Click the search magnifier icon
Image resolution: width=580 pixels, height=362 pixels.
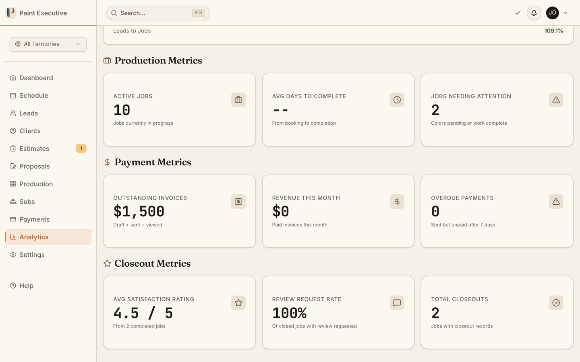pyautogui.click(x=114, y=13)
